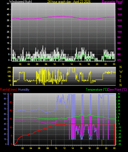Click temperature axis value -30
The width and height of the screenshot is (128, 152).
coord(119,141)
